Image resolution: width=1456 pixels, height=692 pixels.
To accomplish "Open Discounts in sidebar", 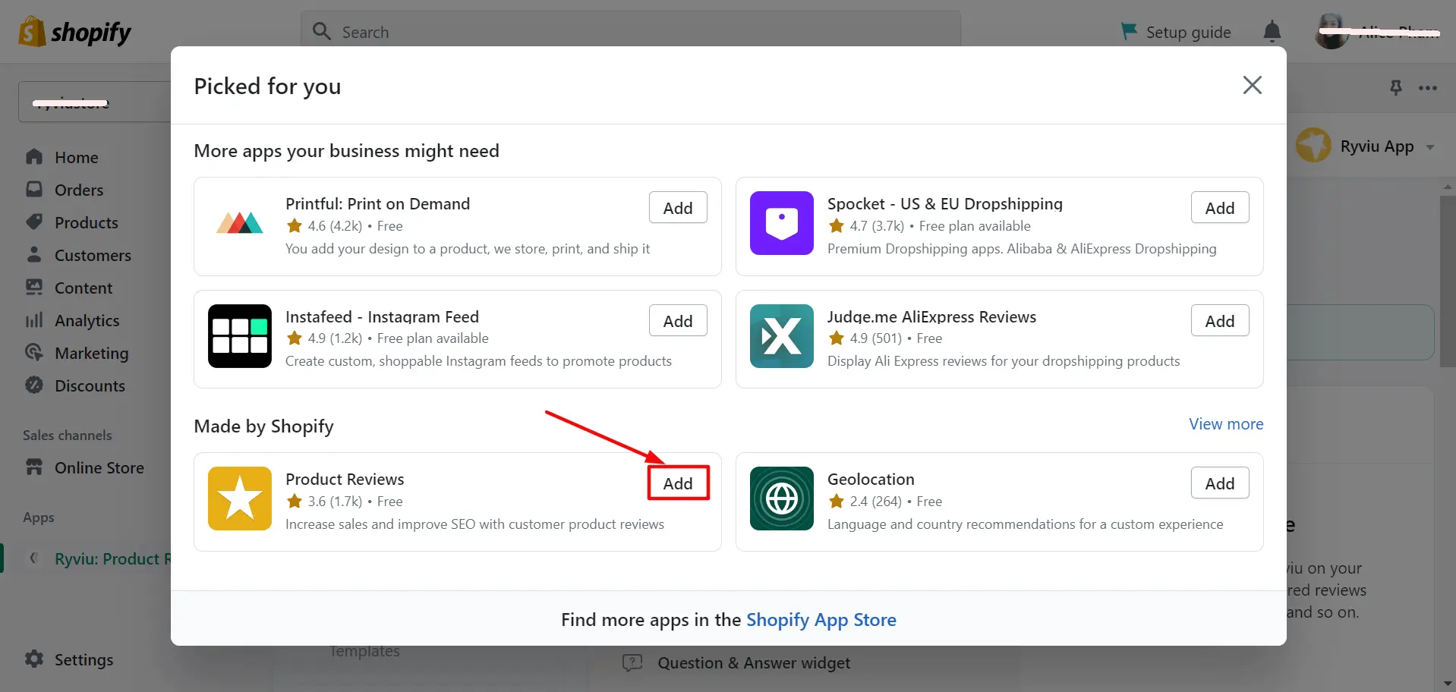I will point(90,386).
